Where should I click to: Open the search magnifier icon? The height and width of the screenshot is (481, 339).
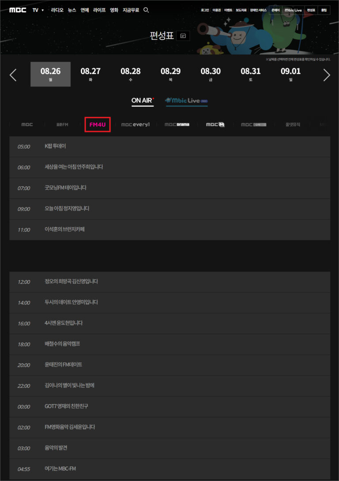click(x=146, y=10)
